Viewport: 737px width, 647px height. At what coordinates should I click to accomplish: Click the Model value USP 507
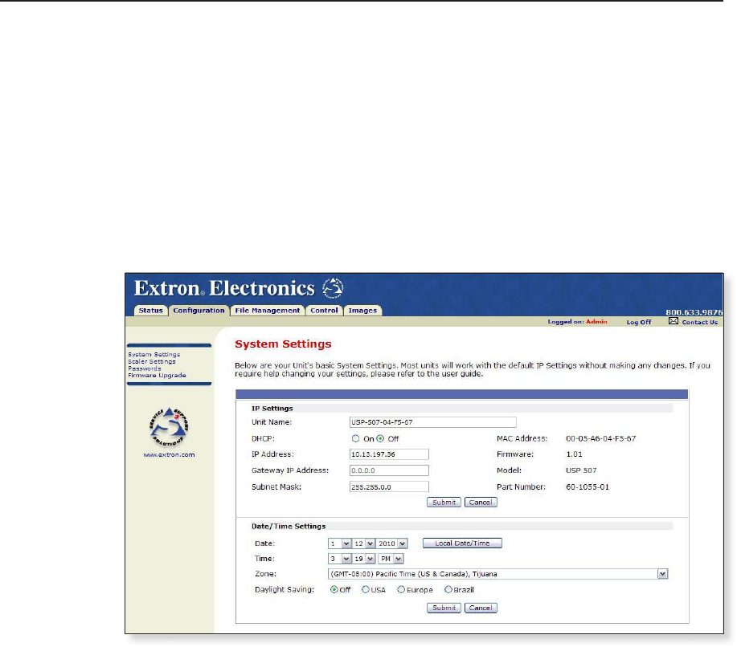point(581,470)
